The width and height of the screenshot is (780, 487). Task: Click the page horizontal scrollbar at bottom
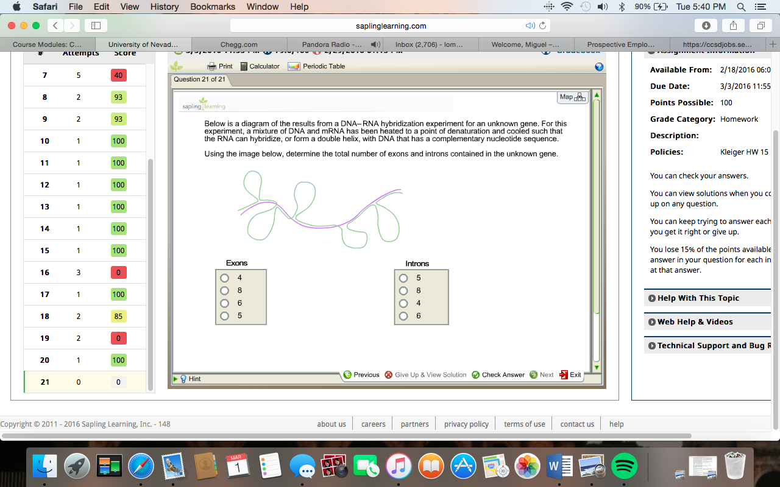[346, 436]
